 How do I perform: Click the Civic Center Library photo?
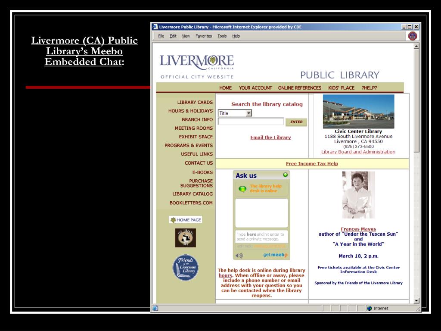click(x=358, y=112)
